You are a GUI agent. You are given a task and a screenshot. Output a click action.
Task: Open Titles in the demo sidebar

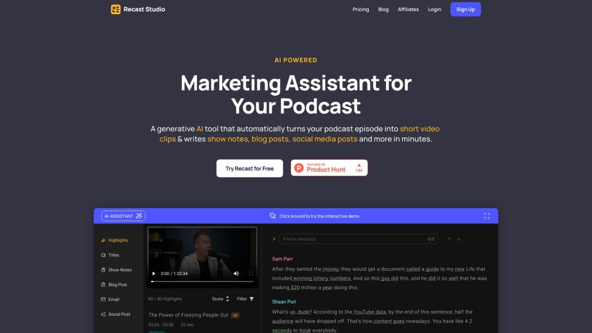click(x=113, y=256)
